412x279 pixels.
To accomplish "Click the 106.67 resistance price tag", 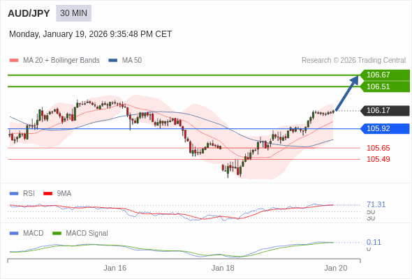I will pos(385,75).
